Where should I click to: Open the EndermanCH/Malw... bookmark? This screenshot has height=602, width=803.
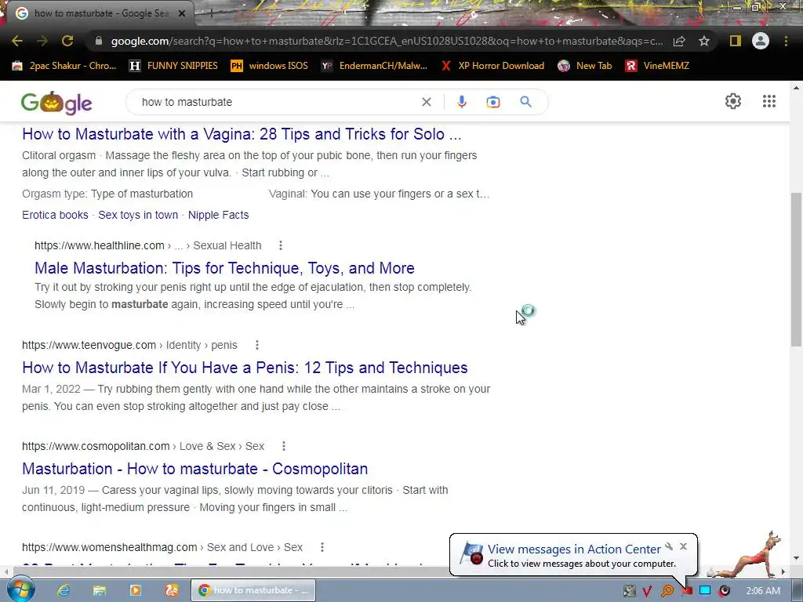tap(374, 66)
